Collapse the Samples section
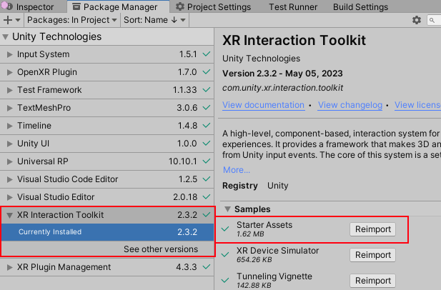 227,209
